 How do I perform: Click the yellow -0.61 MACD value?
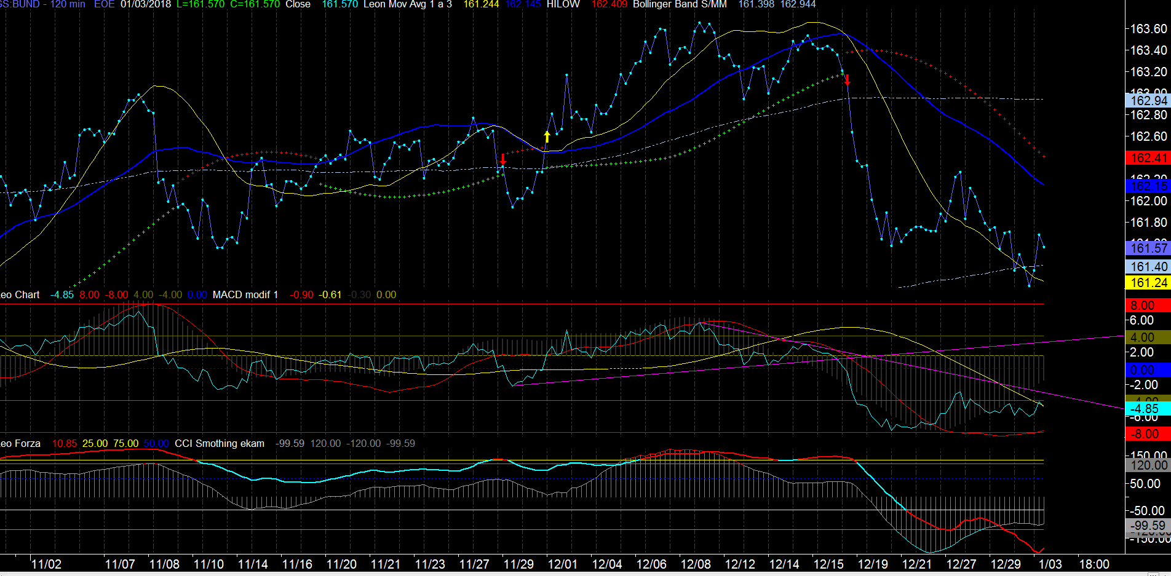point(330,294)
